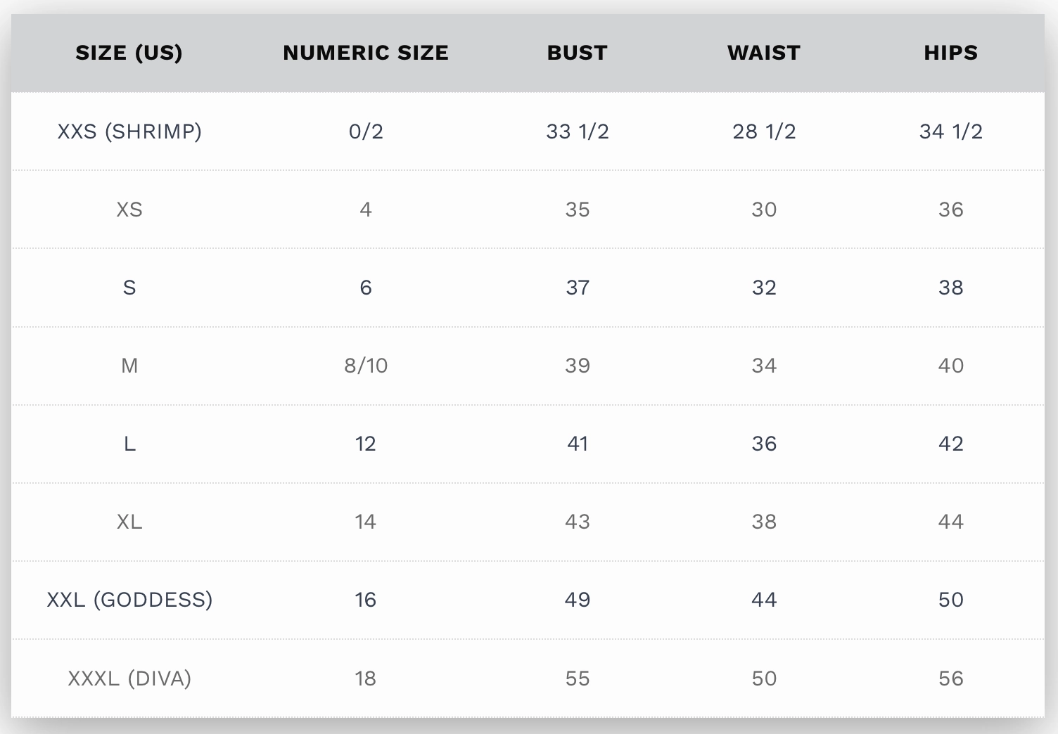Click the 28 1/2 waist value
The image size is (1058, 734).
tap(764, 131)
